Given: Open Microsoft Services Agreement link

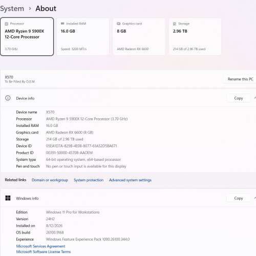Looking at the screenshot, I should (x=40, y=246).
